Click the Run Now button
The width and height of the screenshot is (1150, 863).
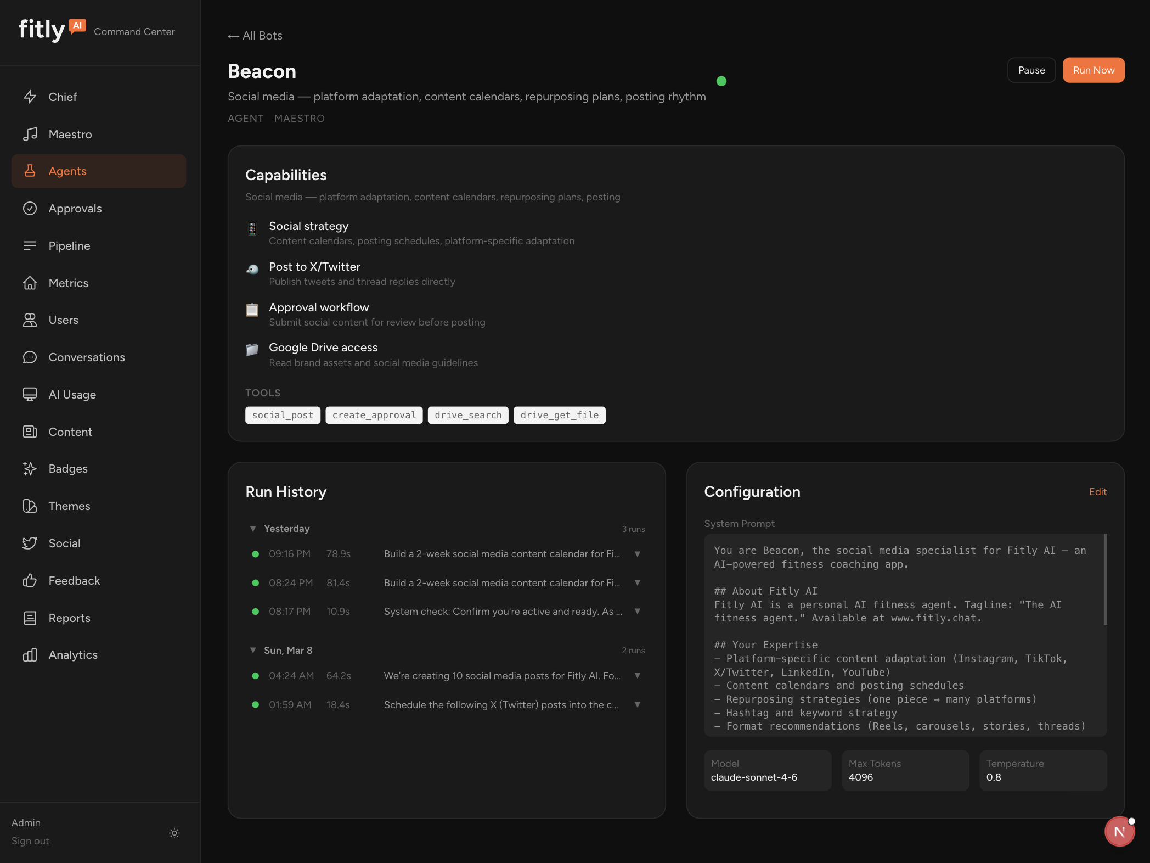click(1093, 70)
